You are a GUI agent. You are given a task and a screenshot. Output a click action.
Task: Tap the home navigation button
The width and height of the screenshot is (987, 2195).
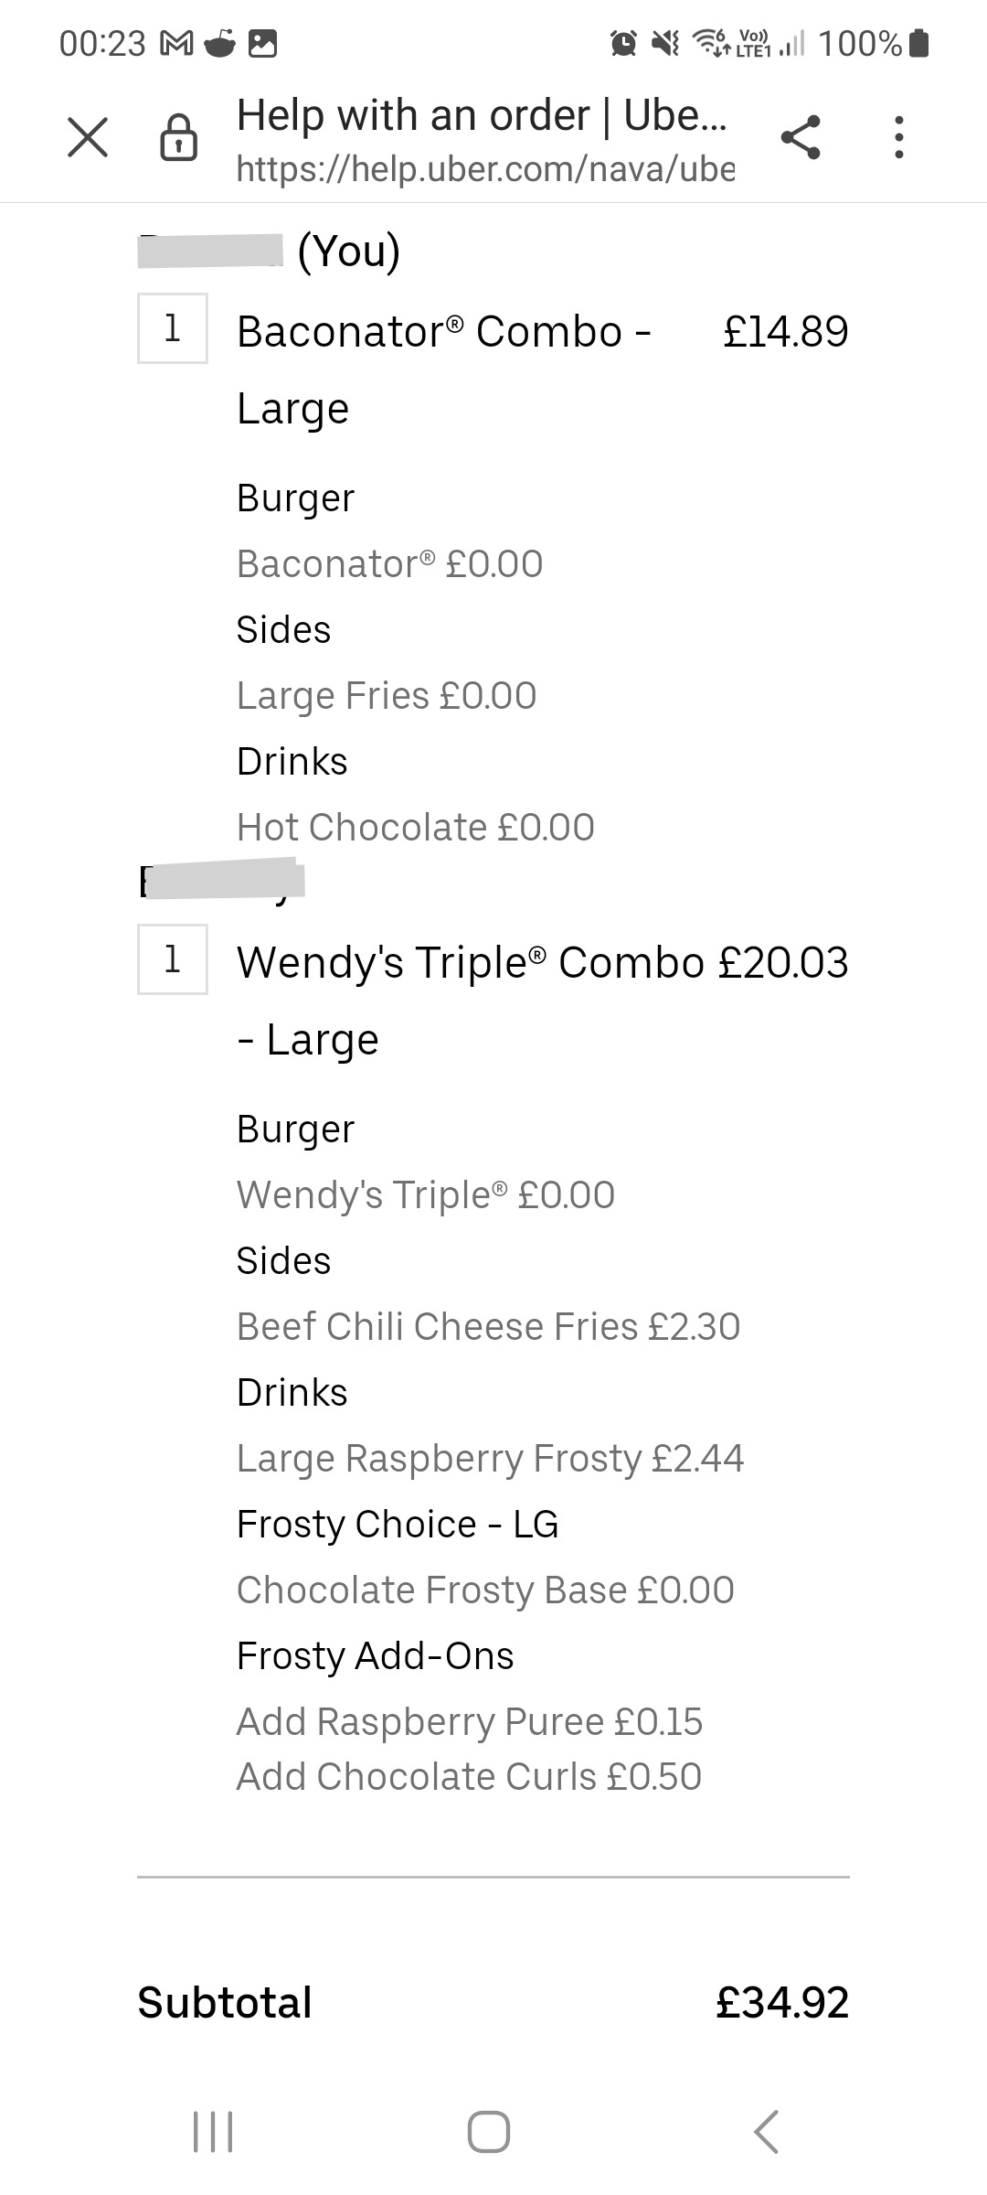click(x=489, y=2131)
